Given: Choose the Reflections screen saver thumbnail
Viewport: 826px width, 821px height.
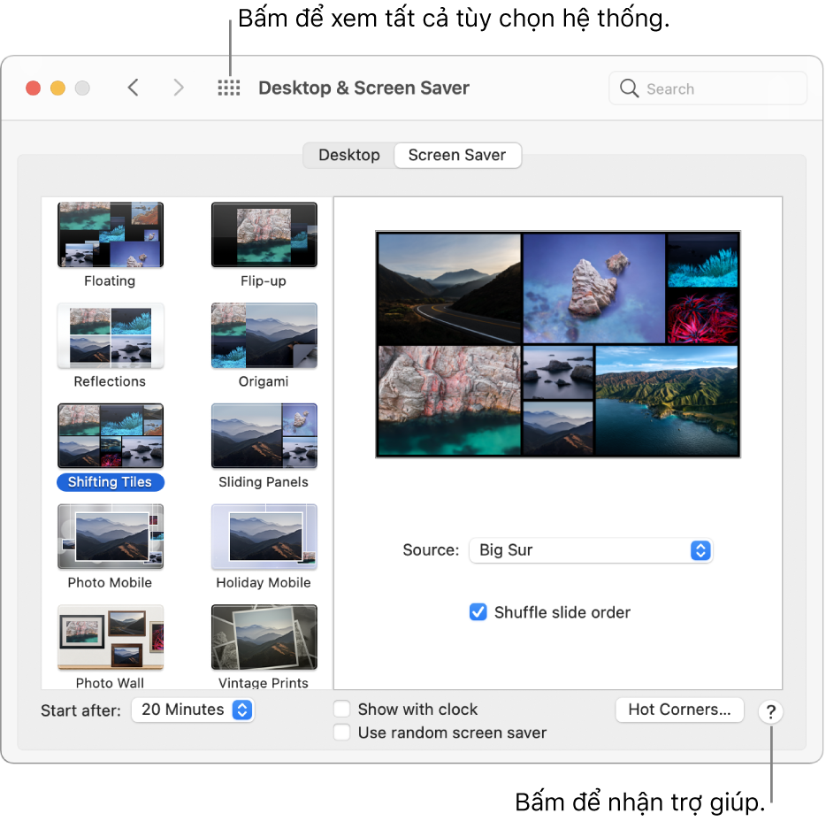Looking at the screenshot, I should (111, 335).
